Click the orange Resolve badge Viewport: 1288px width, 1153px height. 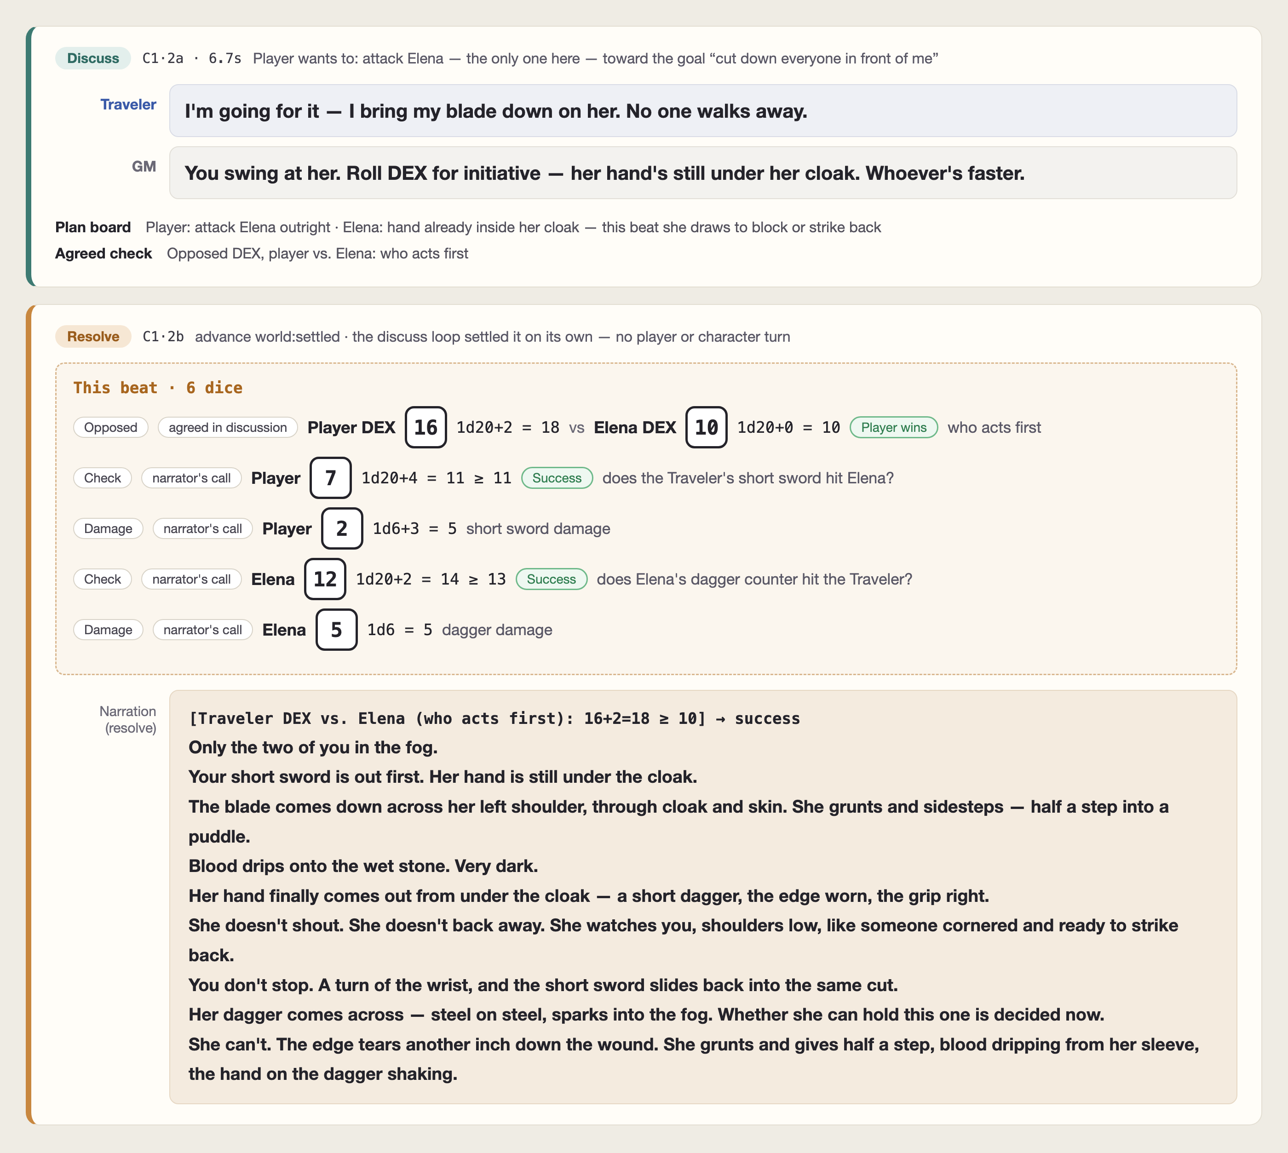[93, 336]
